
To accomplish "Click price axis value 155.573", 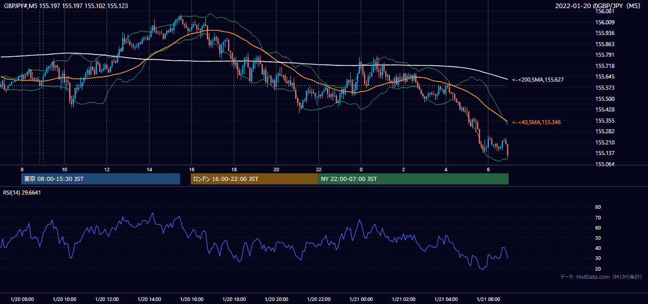I will tap(605, 88).
